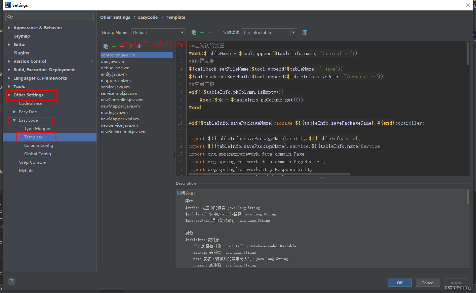The width and height of the screenshot is (476, 293).
Task: Select Template under EasyCode
Action: pos(33,137)
